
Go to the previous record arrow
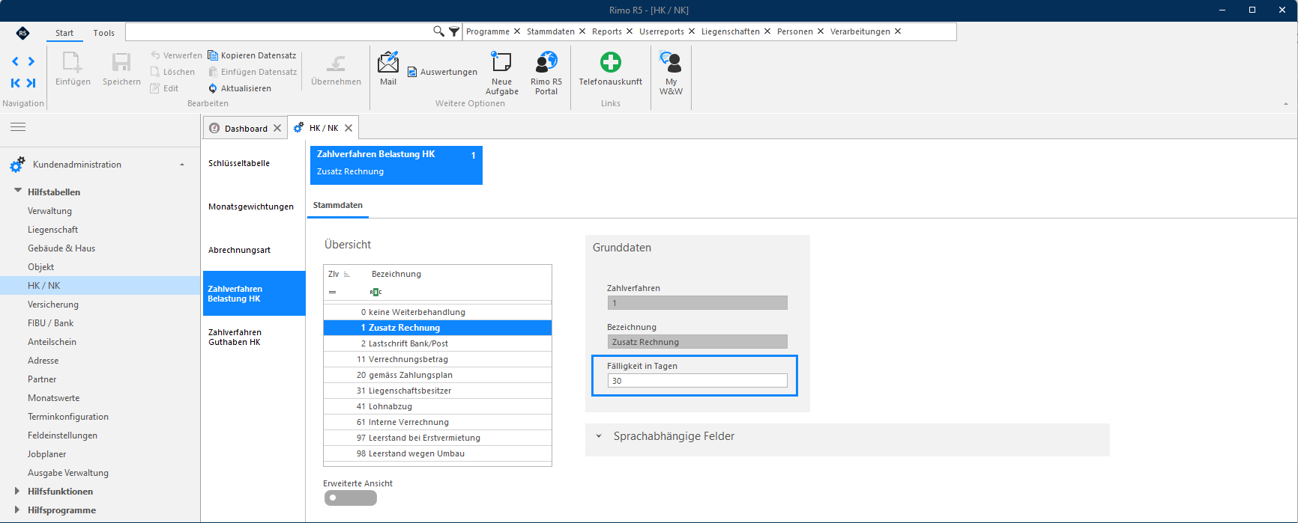(x=15, y=61)
